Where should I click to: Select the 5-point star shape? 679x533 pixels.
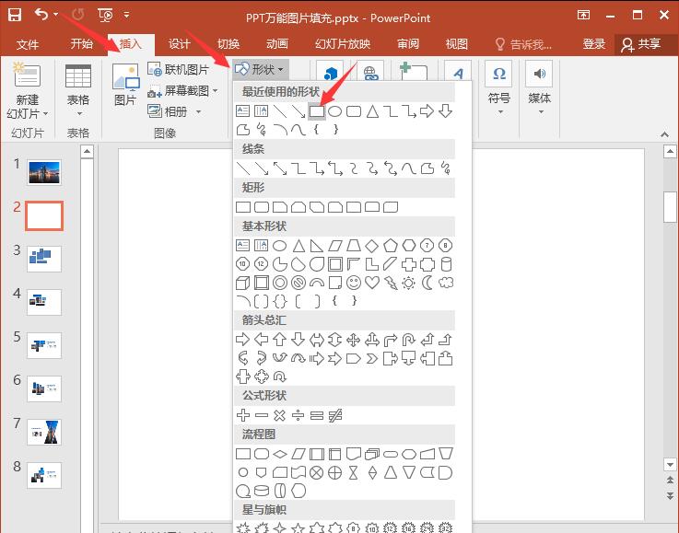click(298, 527)
